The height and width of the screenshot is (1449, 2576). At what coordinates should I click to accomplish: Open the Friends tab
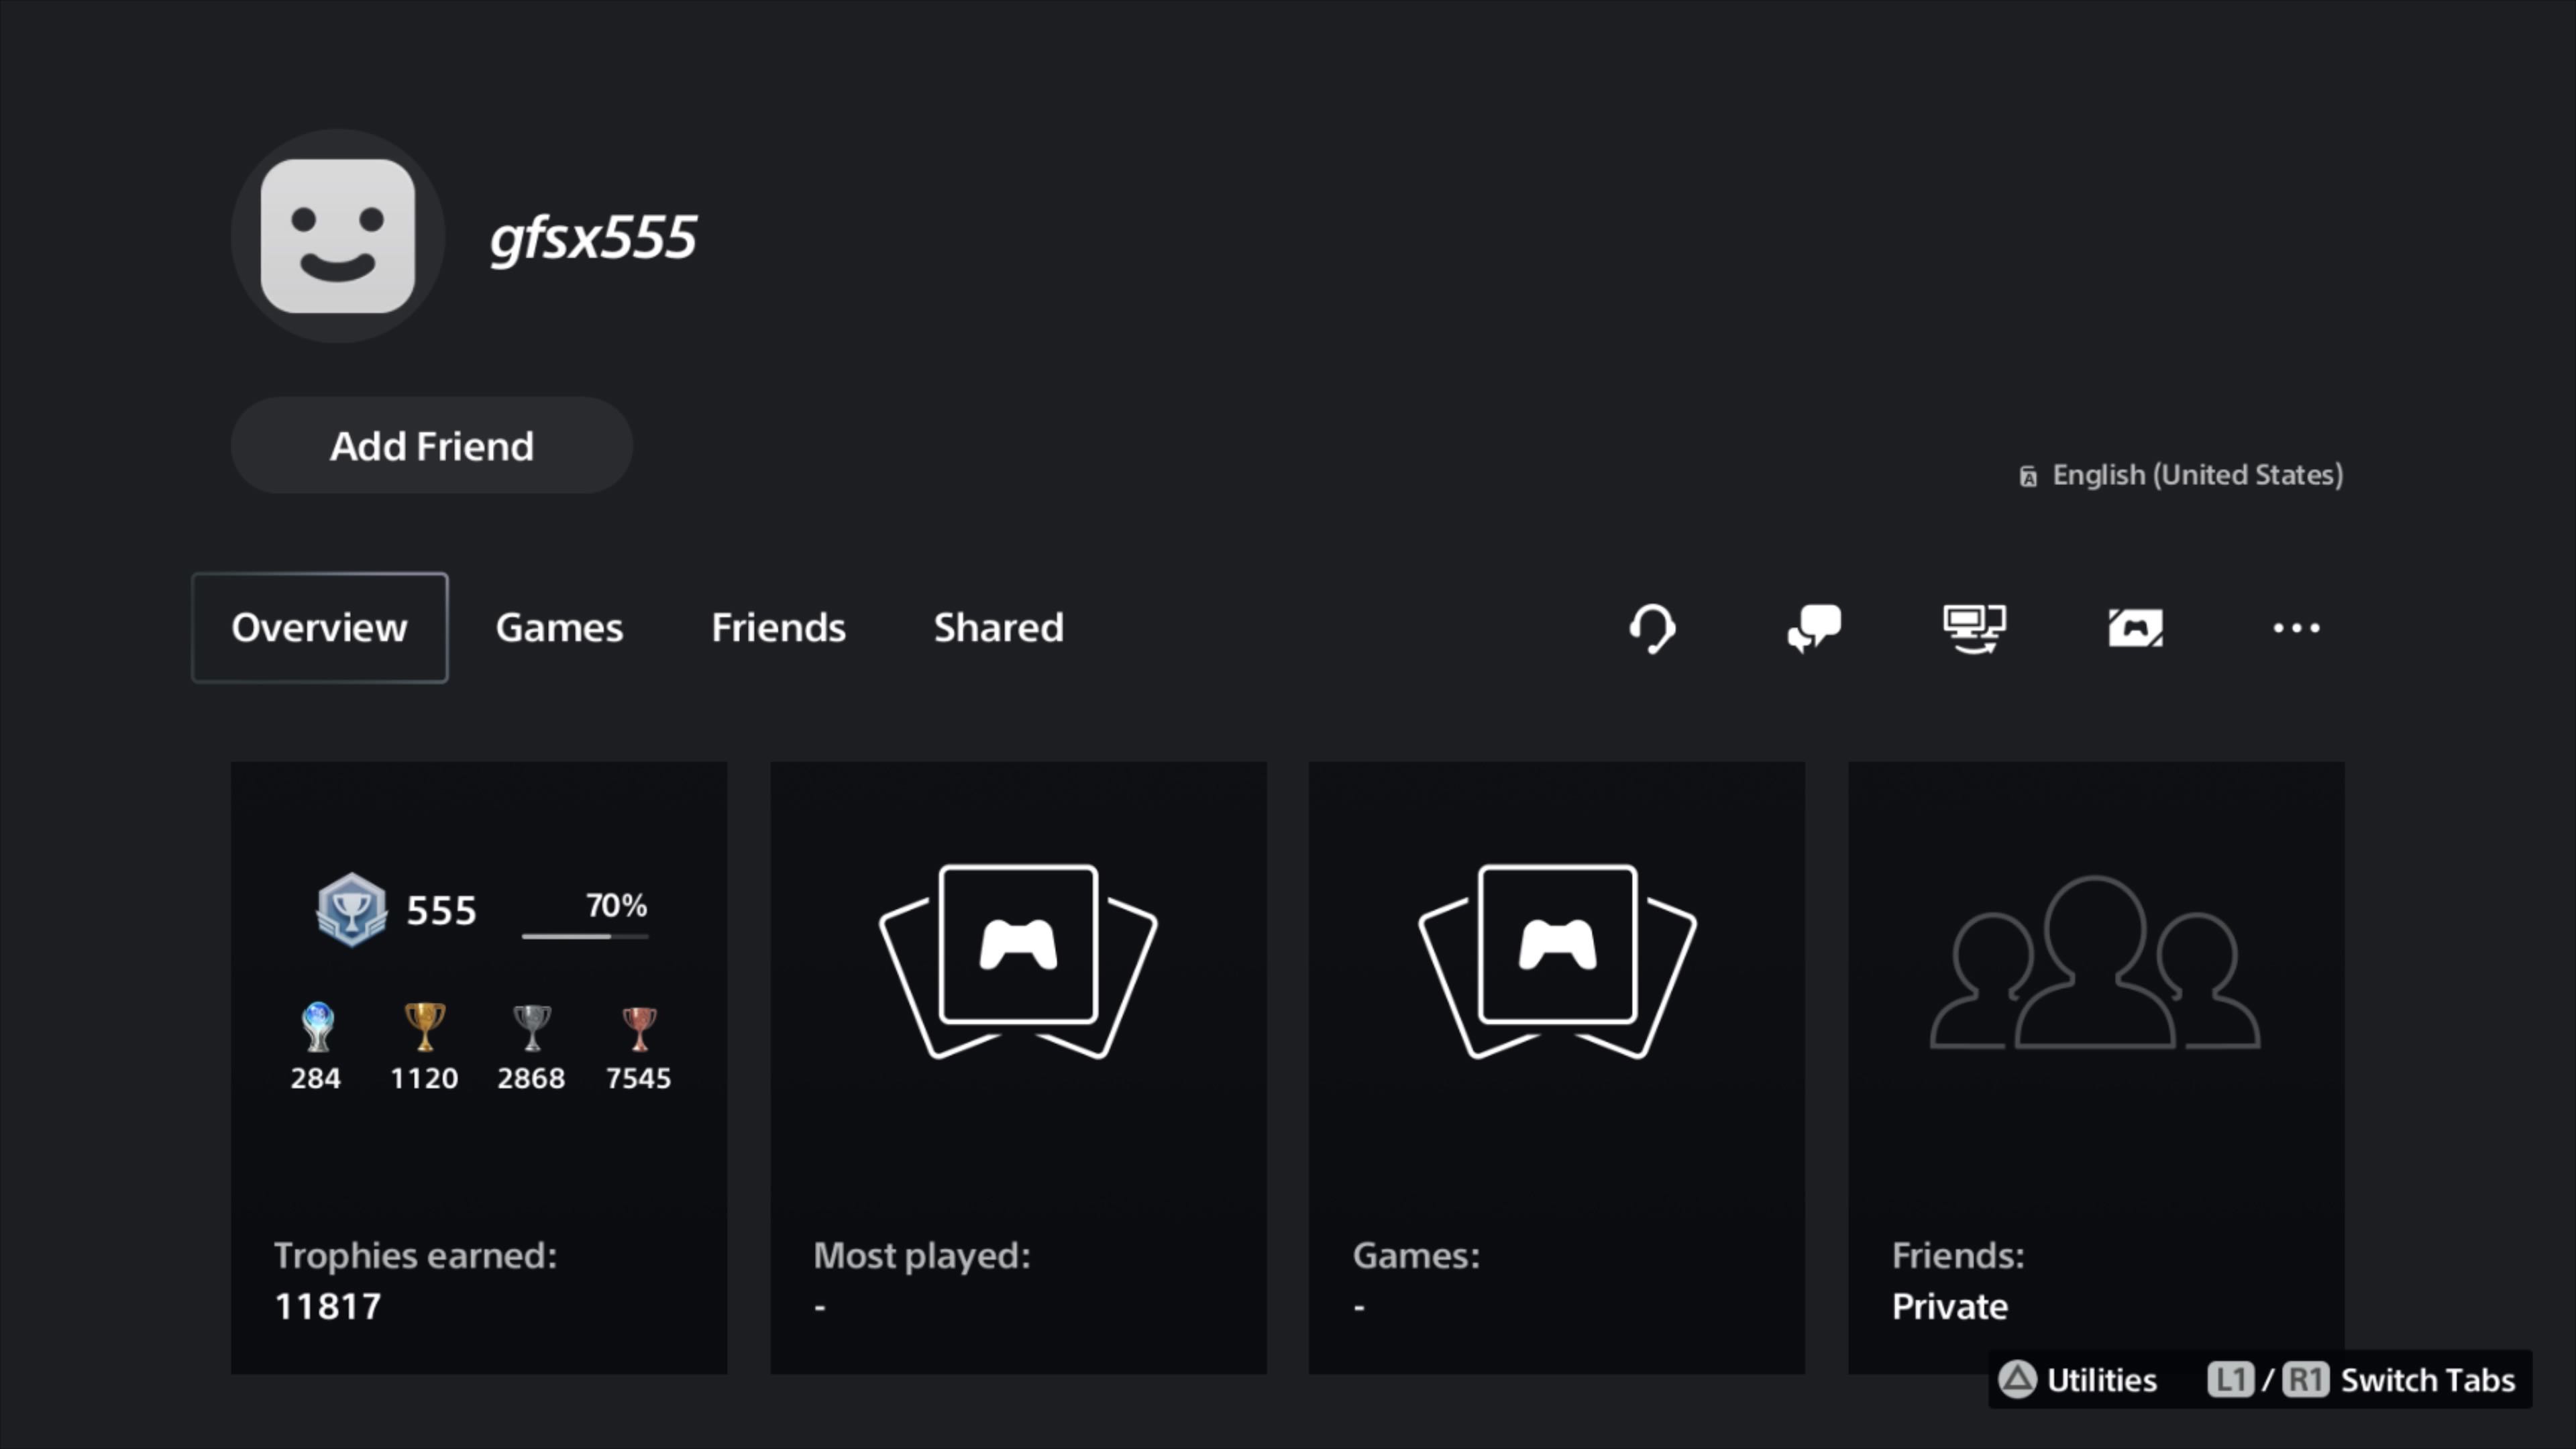pos(777,628)
